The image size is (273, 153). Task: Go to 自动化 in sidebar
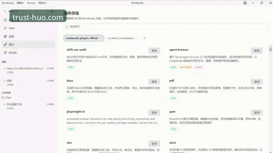point(28,53)
